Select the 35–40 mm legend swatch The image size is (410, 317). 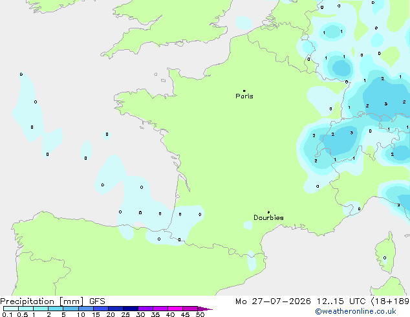[160, 309]
